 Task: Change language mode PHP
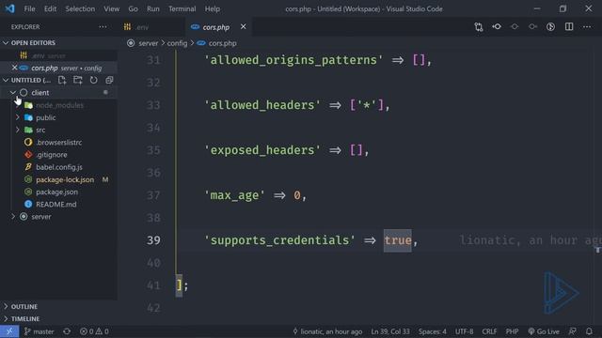[512, 331]
